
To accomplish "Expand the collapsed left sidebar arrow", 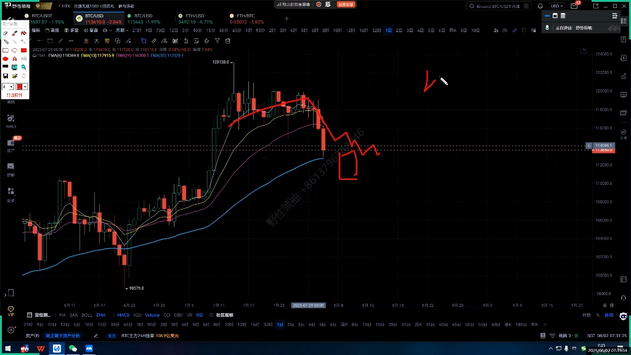I will coord(5,295).
